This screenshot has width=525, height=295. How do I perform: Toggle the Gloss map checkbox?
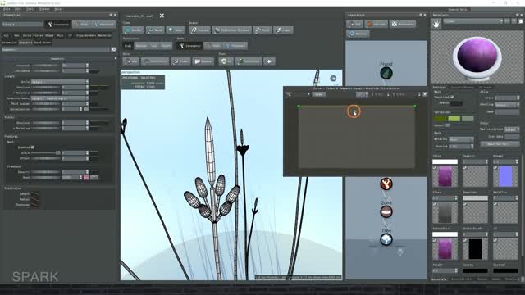pyautogui.click(x=435, y=204)
